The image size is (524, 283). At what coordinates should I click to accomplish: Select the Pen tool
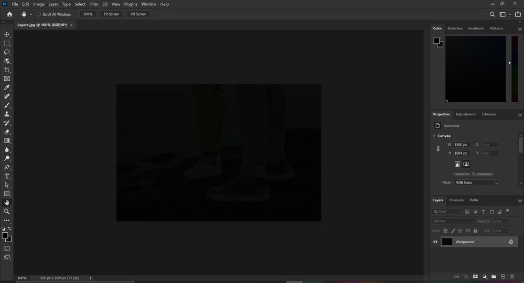[x=7, y=167]
